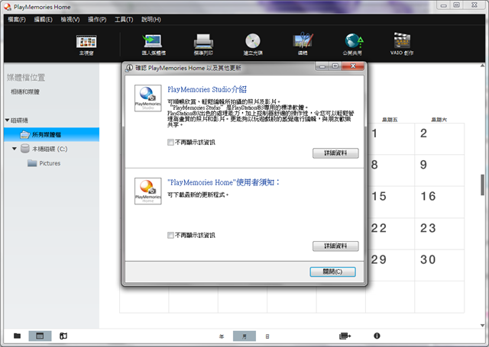Open the 檔案(F) menu
This screenshot has width=489, height=347.
pos(17,20)
